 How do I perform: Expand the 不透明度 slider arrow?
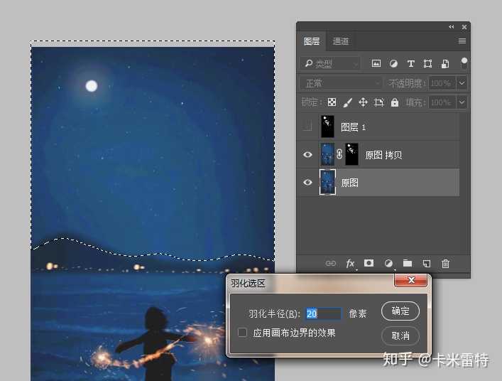click(x=462, y=83)
